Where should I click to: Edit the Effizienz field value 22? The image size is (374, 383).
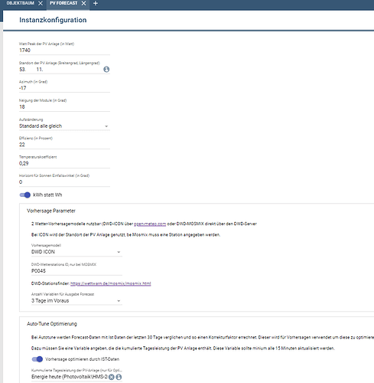tap(64, 145)
